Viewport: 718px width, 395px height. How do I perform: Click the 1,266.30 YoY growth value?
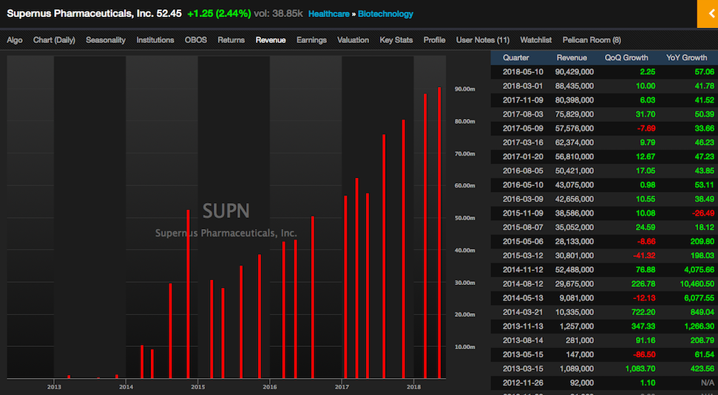(700, 327)
